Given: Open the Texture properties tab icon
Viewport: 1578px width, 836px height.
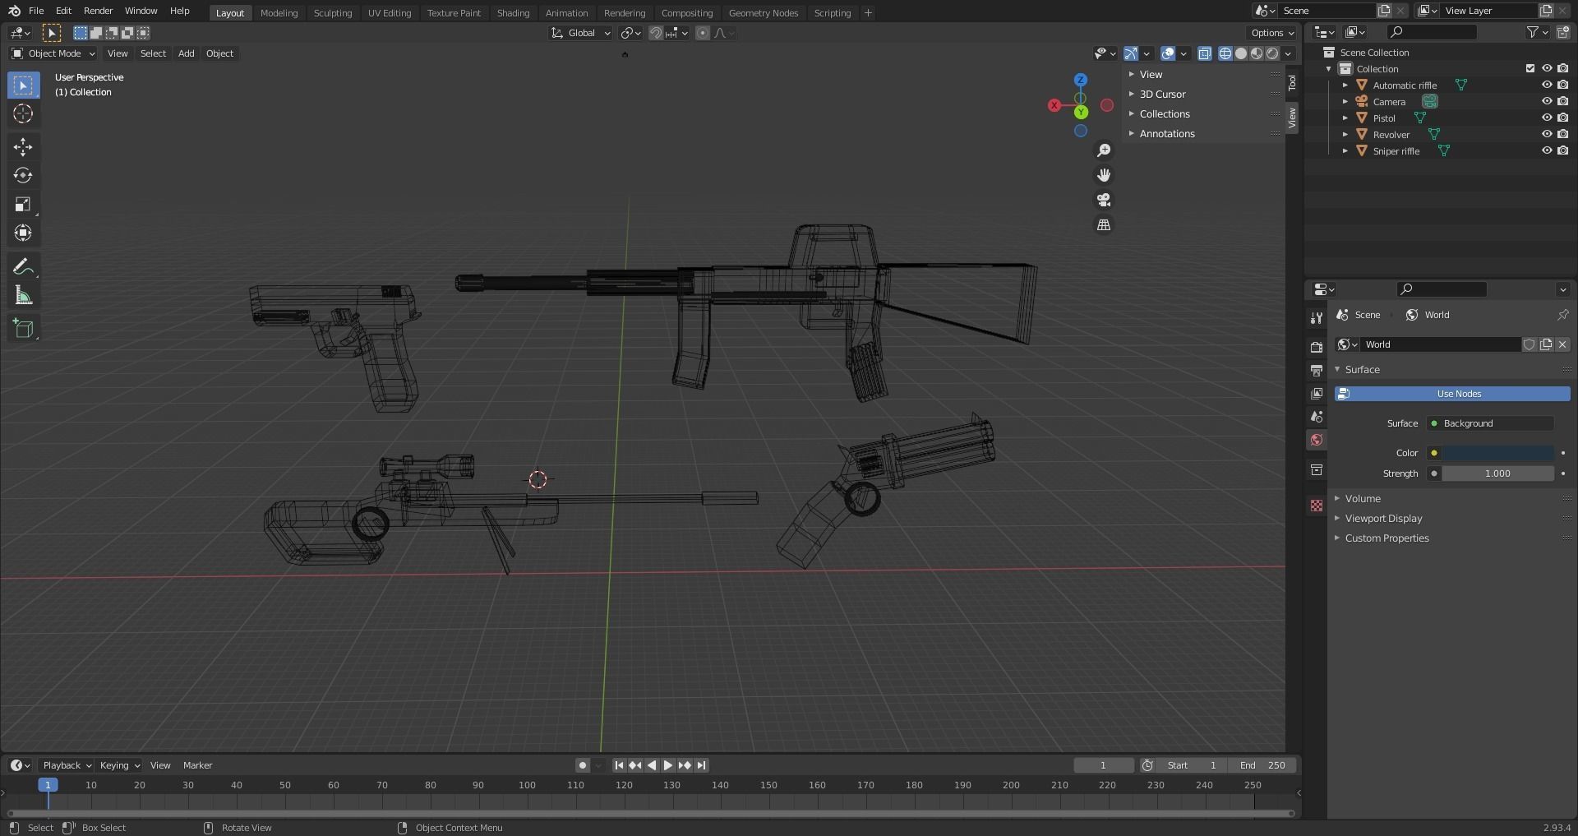Looking at the screenshot, I should pos(1317,506).
